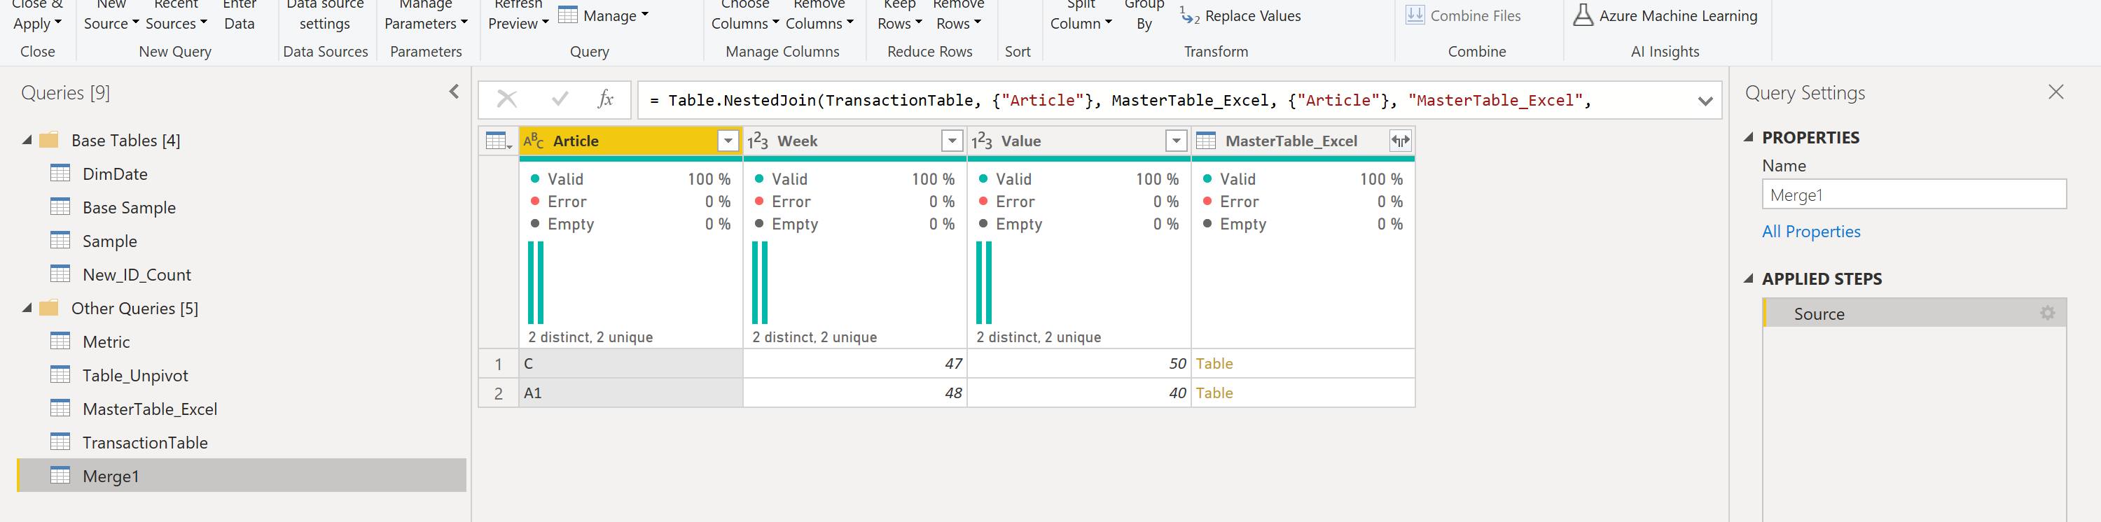Viewport: 2101px width, 522px height.
Task: Expand the formula bar
Action: [1705, 101]
